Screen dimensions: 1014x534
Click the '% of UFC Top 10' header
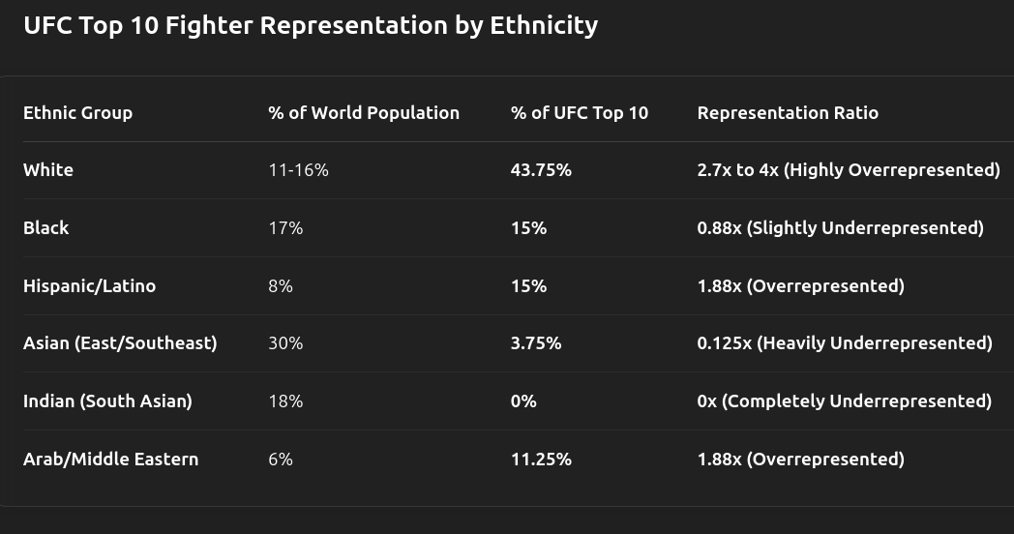pyautogui.click(x=580, y=112)
